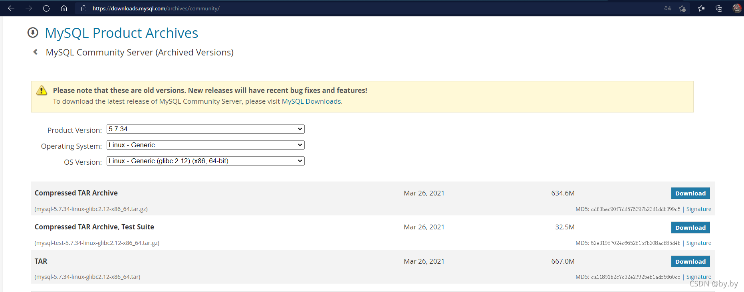This screenshot has height=292, width=744.
Task: Download the Compressed TAR Archive, Test Suite
Action: (690, 228)
